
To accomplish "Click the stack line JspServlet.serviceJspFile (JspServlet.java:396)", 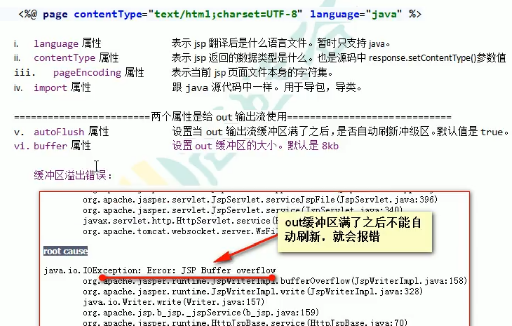I will tap(260, 199).
